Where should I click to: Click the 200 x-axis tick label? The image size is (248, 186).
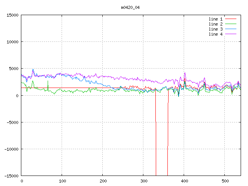(103, 181)
